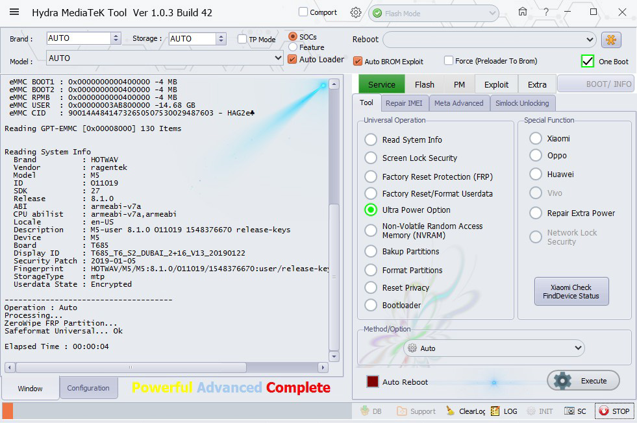Click the gear icon in Auto method box
This screenshot has width=637, height=423.
point(412,348)
